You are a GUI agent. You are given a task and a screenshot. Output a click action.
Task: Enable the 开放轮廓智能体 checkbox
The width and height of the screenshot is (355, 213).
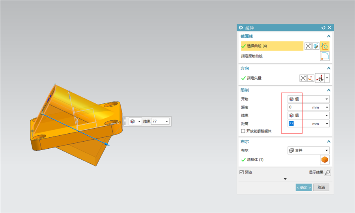coord(243,131)
